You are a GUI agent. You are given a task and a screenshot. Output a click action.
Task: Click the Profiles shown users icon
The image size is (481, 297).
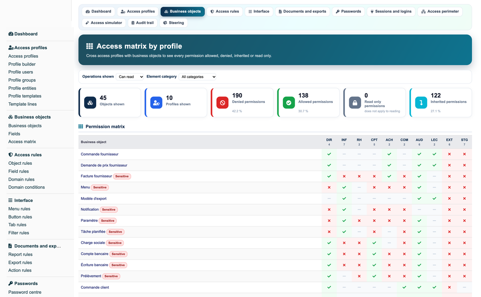point(156,103)
